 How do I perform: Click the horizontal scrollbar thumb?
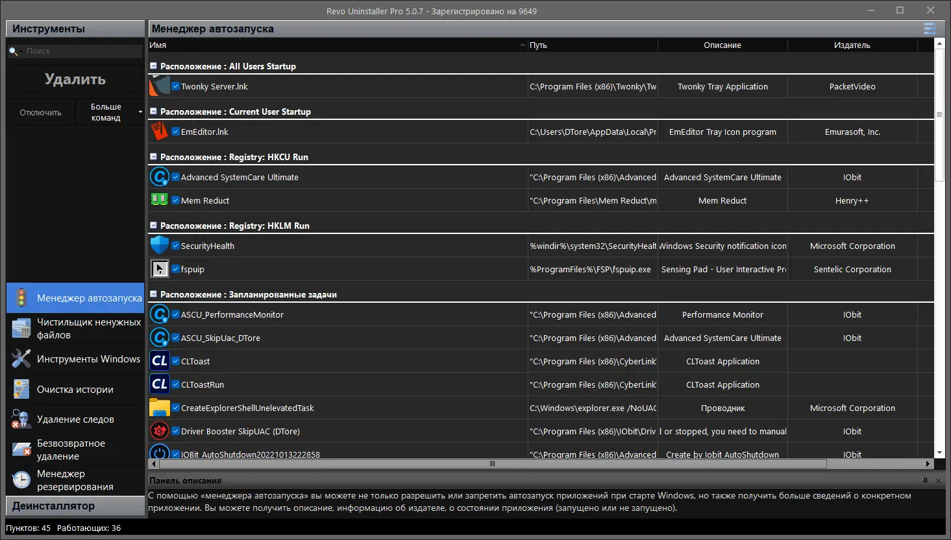tap(493, 464)
